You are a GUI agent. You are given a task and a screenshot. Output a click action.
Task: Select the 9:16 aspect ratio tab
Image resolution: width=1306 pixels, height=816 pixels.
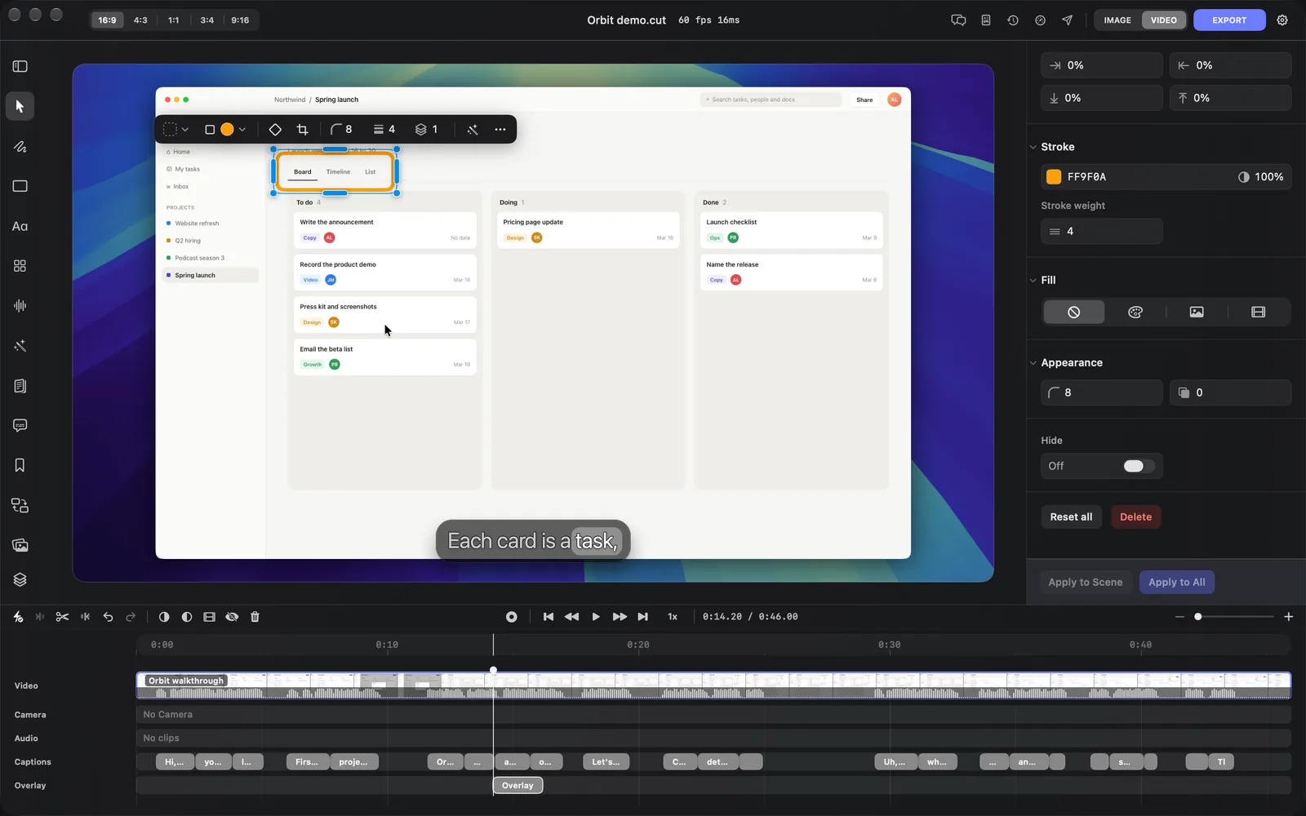[240, 20]
